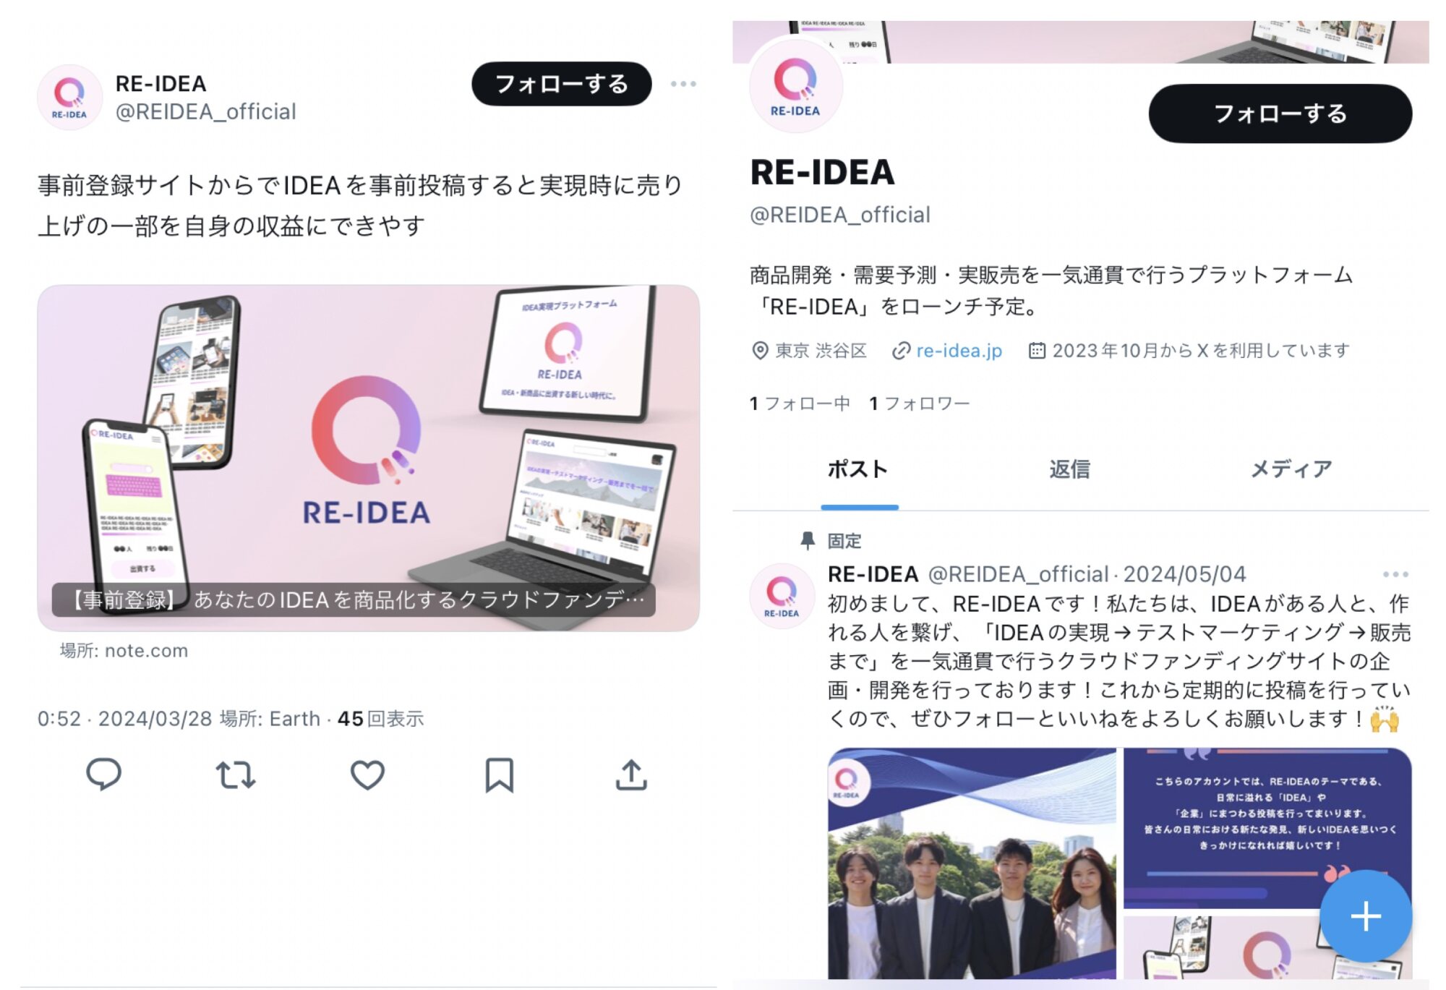The height and width of the screenshot is (990, 1446).
Task: Switch to the 返信 tab
Action: pyautogui.click(x=1069, y=469)
